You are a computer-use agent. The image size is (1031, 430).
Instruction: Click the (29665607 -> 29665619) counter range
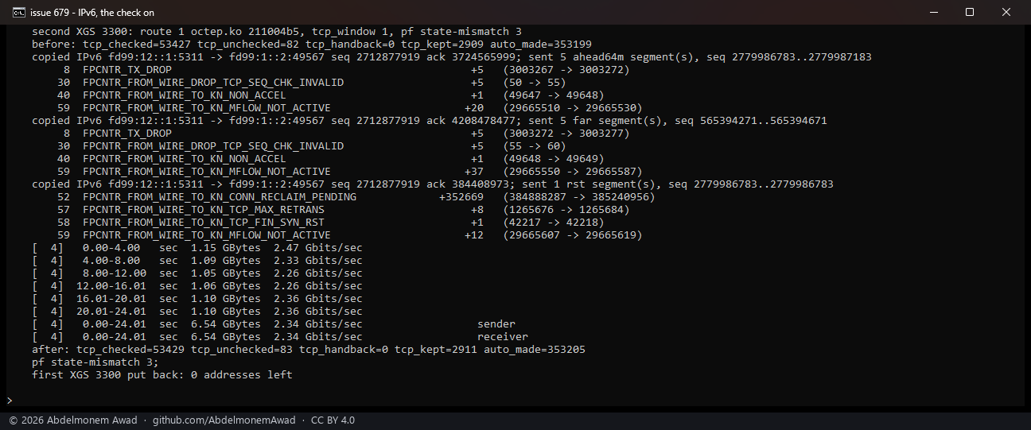(573, 235)
